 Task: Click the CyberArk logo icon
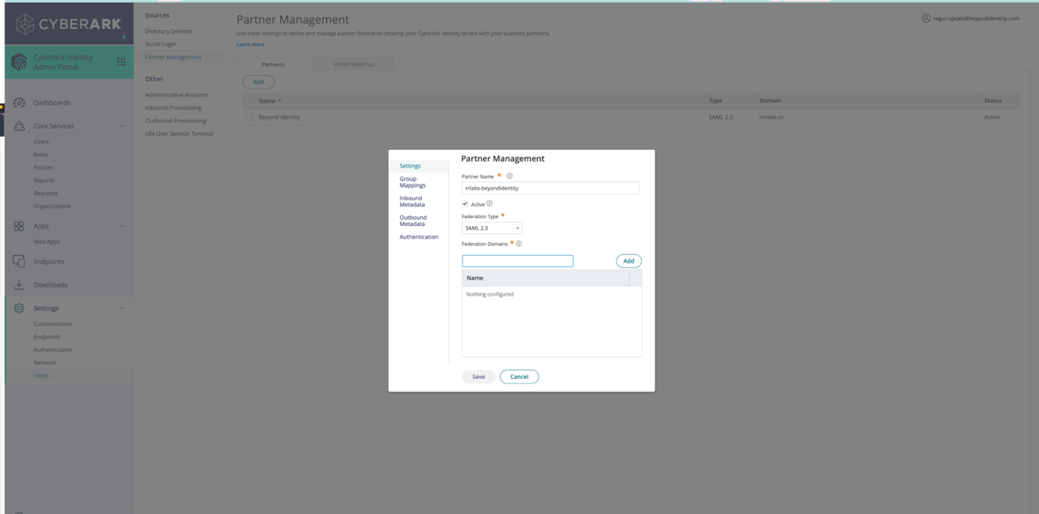25,25
